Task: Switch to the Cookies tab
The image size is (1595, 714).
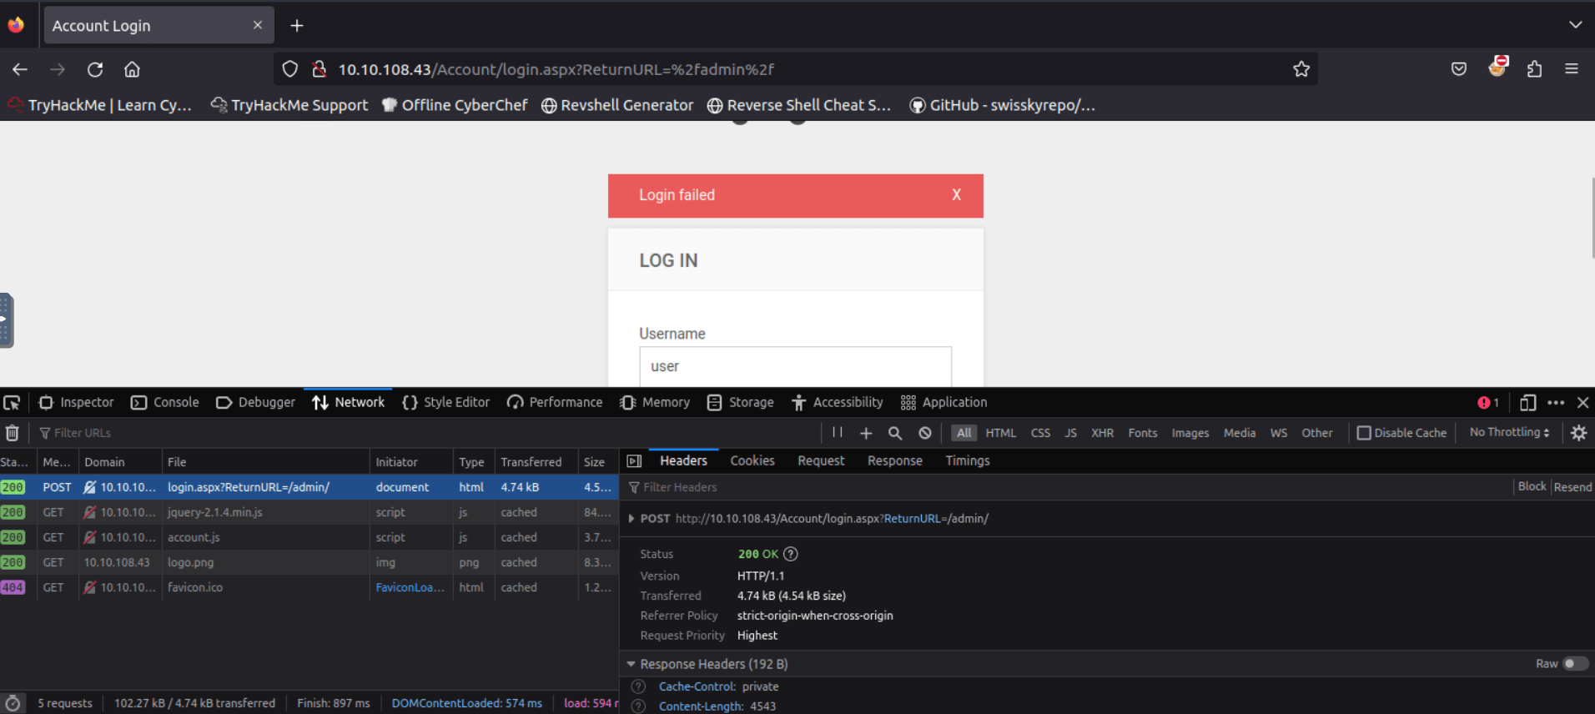Action: pos(752,460)
